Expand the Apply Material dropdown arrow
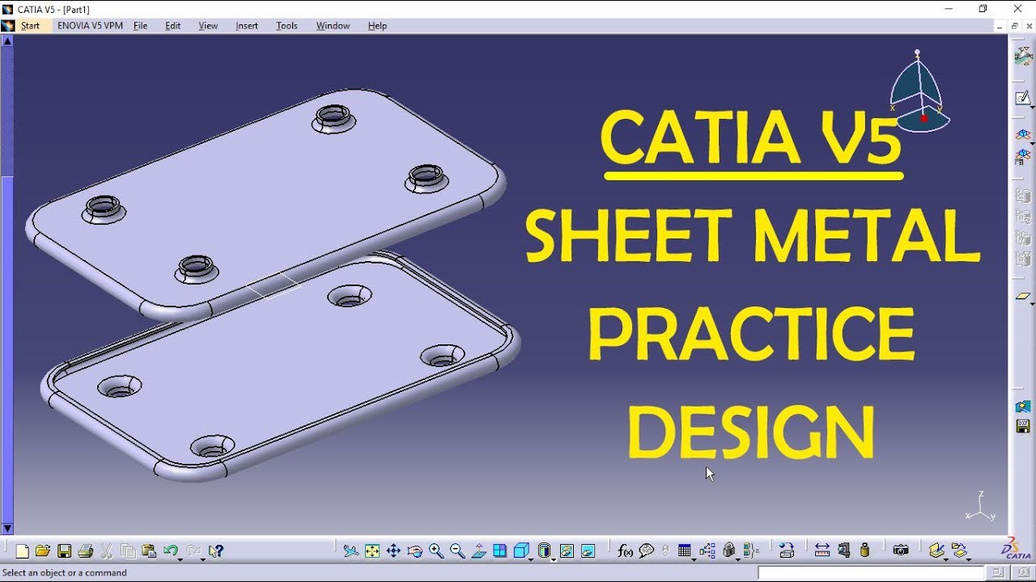The image size is (1036, 582). pos(946,559)
